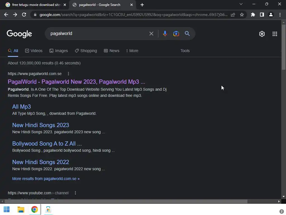Open File Explorer from the taskbar

click(x=21, y=209)
